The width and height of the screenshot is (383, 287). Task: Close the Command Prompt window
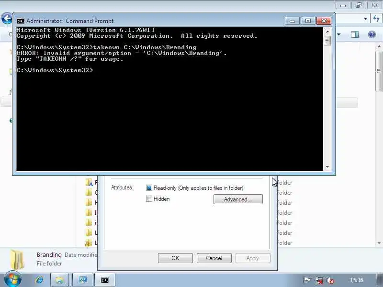(324, 21)
